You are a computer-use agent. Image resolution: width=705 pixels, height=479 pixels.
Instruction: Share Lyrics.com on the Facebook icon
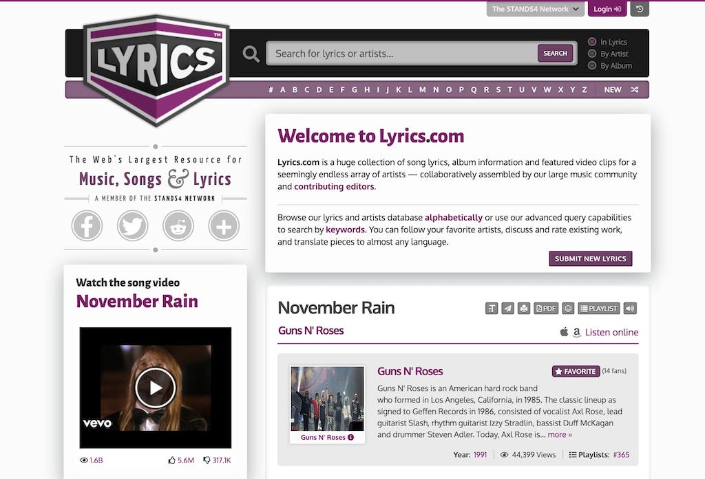point(87,225)
